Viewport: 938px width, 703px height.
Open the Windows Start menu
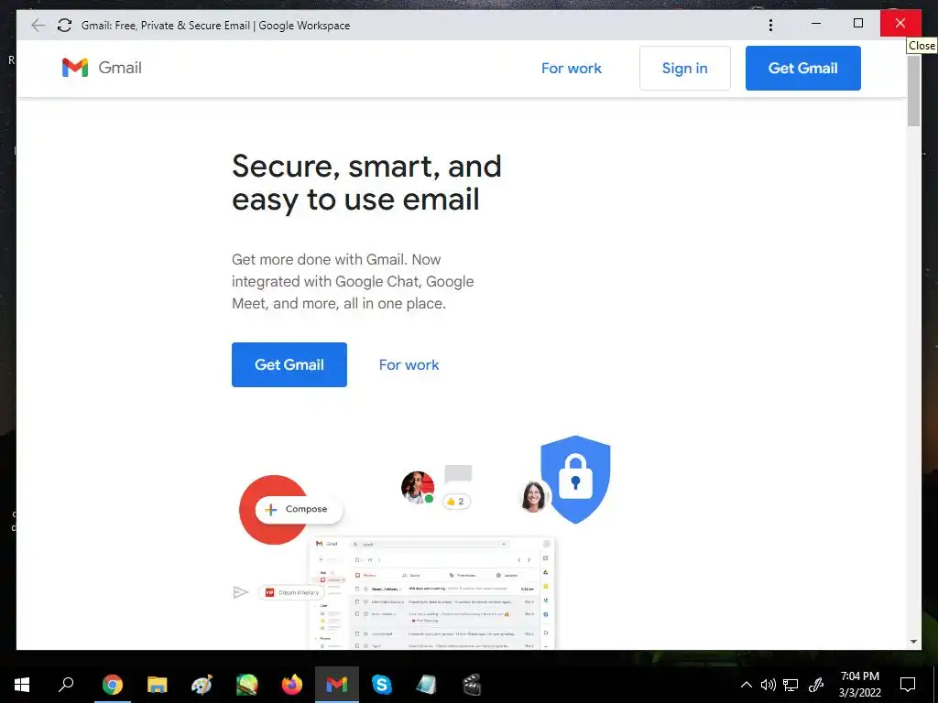[22, 685]
